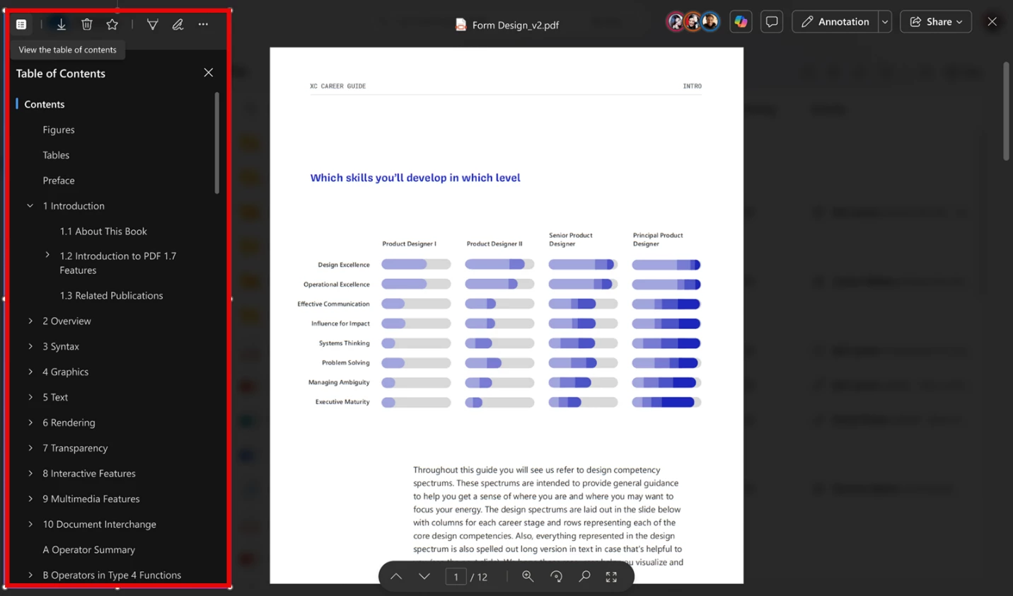Click the Share button
Image resolution: width=1013 pixels, height=596 pixels.
click(x=936, y=22)
